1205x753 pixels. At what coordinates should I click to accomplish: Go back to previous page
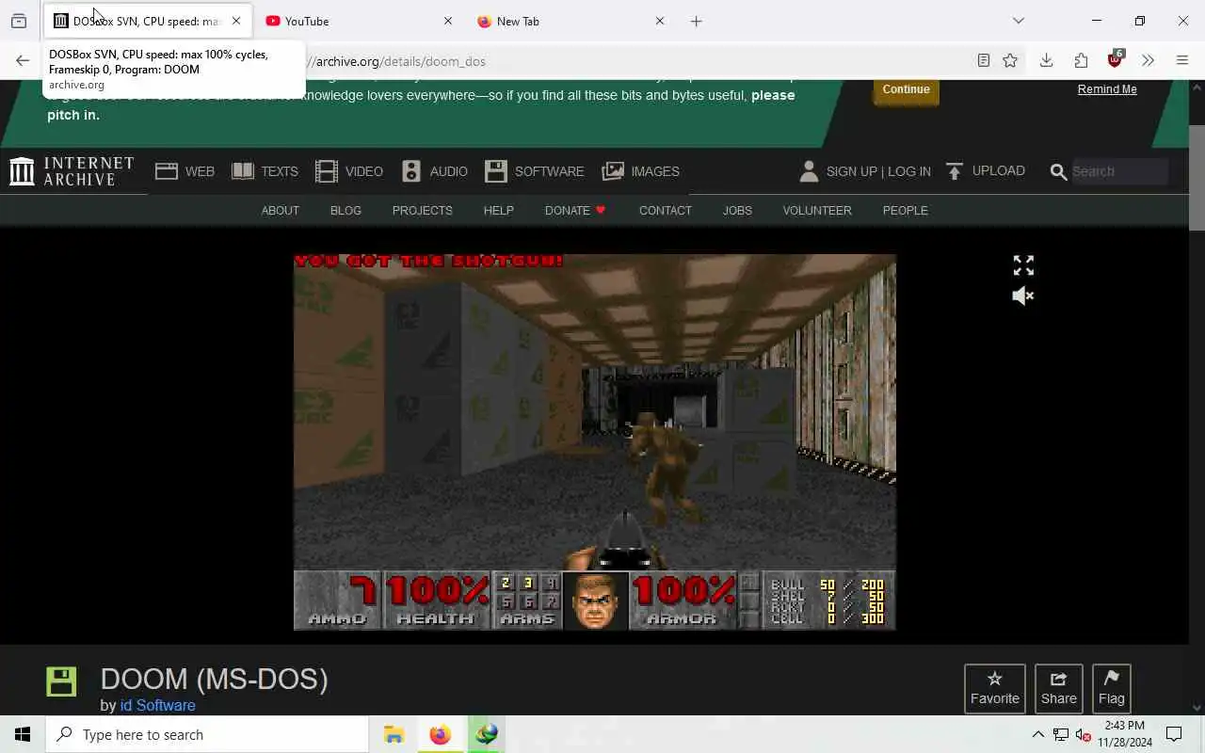pos(23,61)
